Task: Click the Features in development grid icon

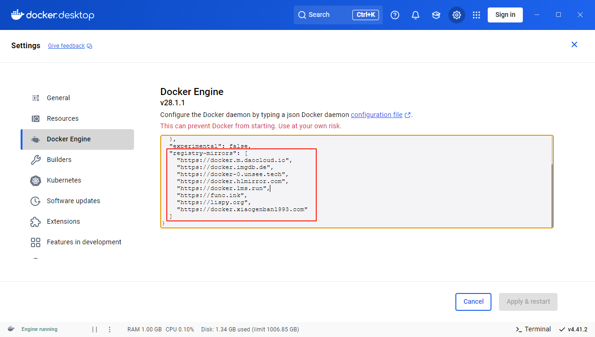Action: (36, 242)
